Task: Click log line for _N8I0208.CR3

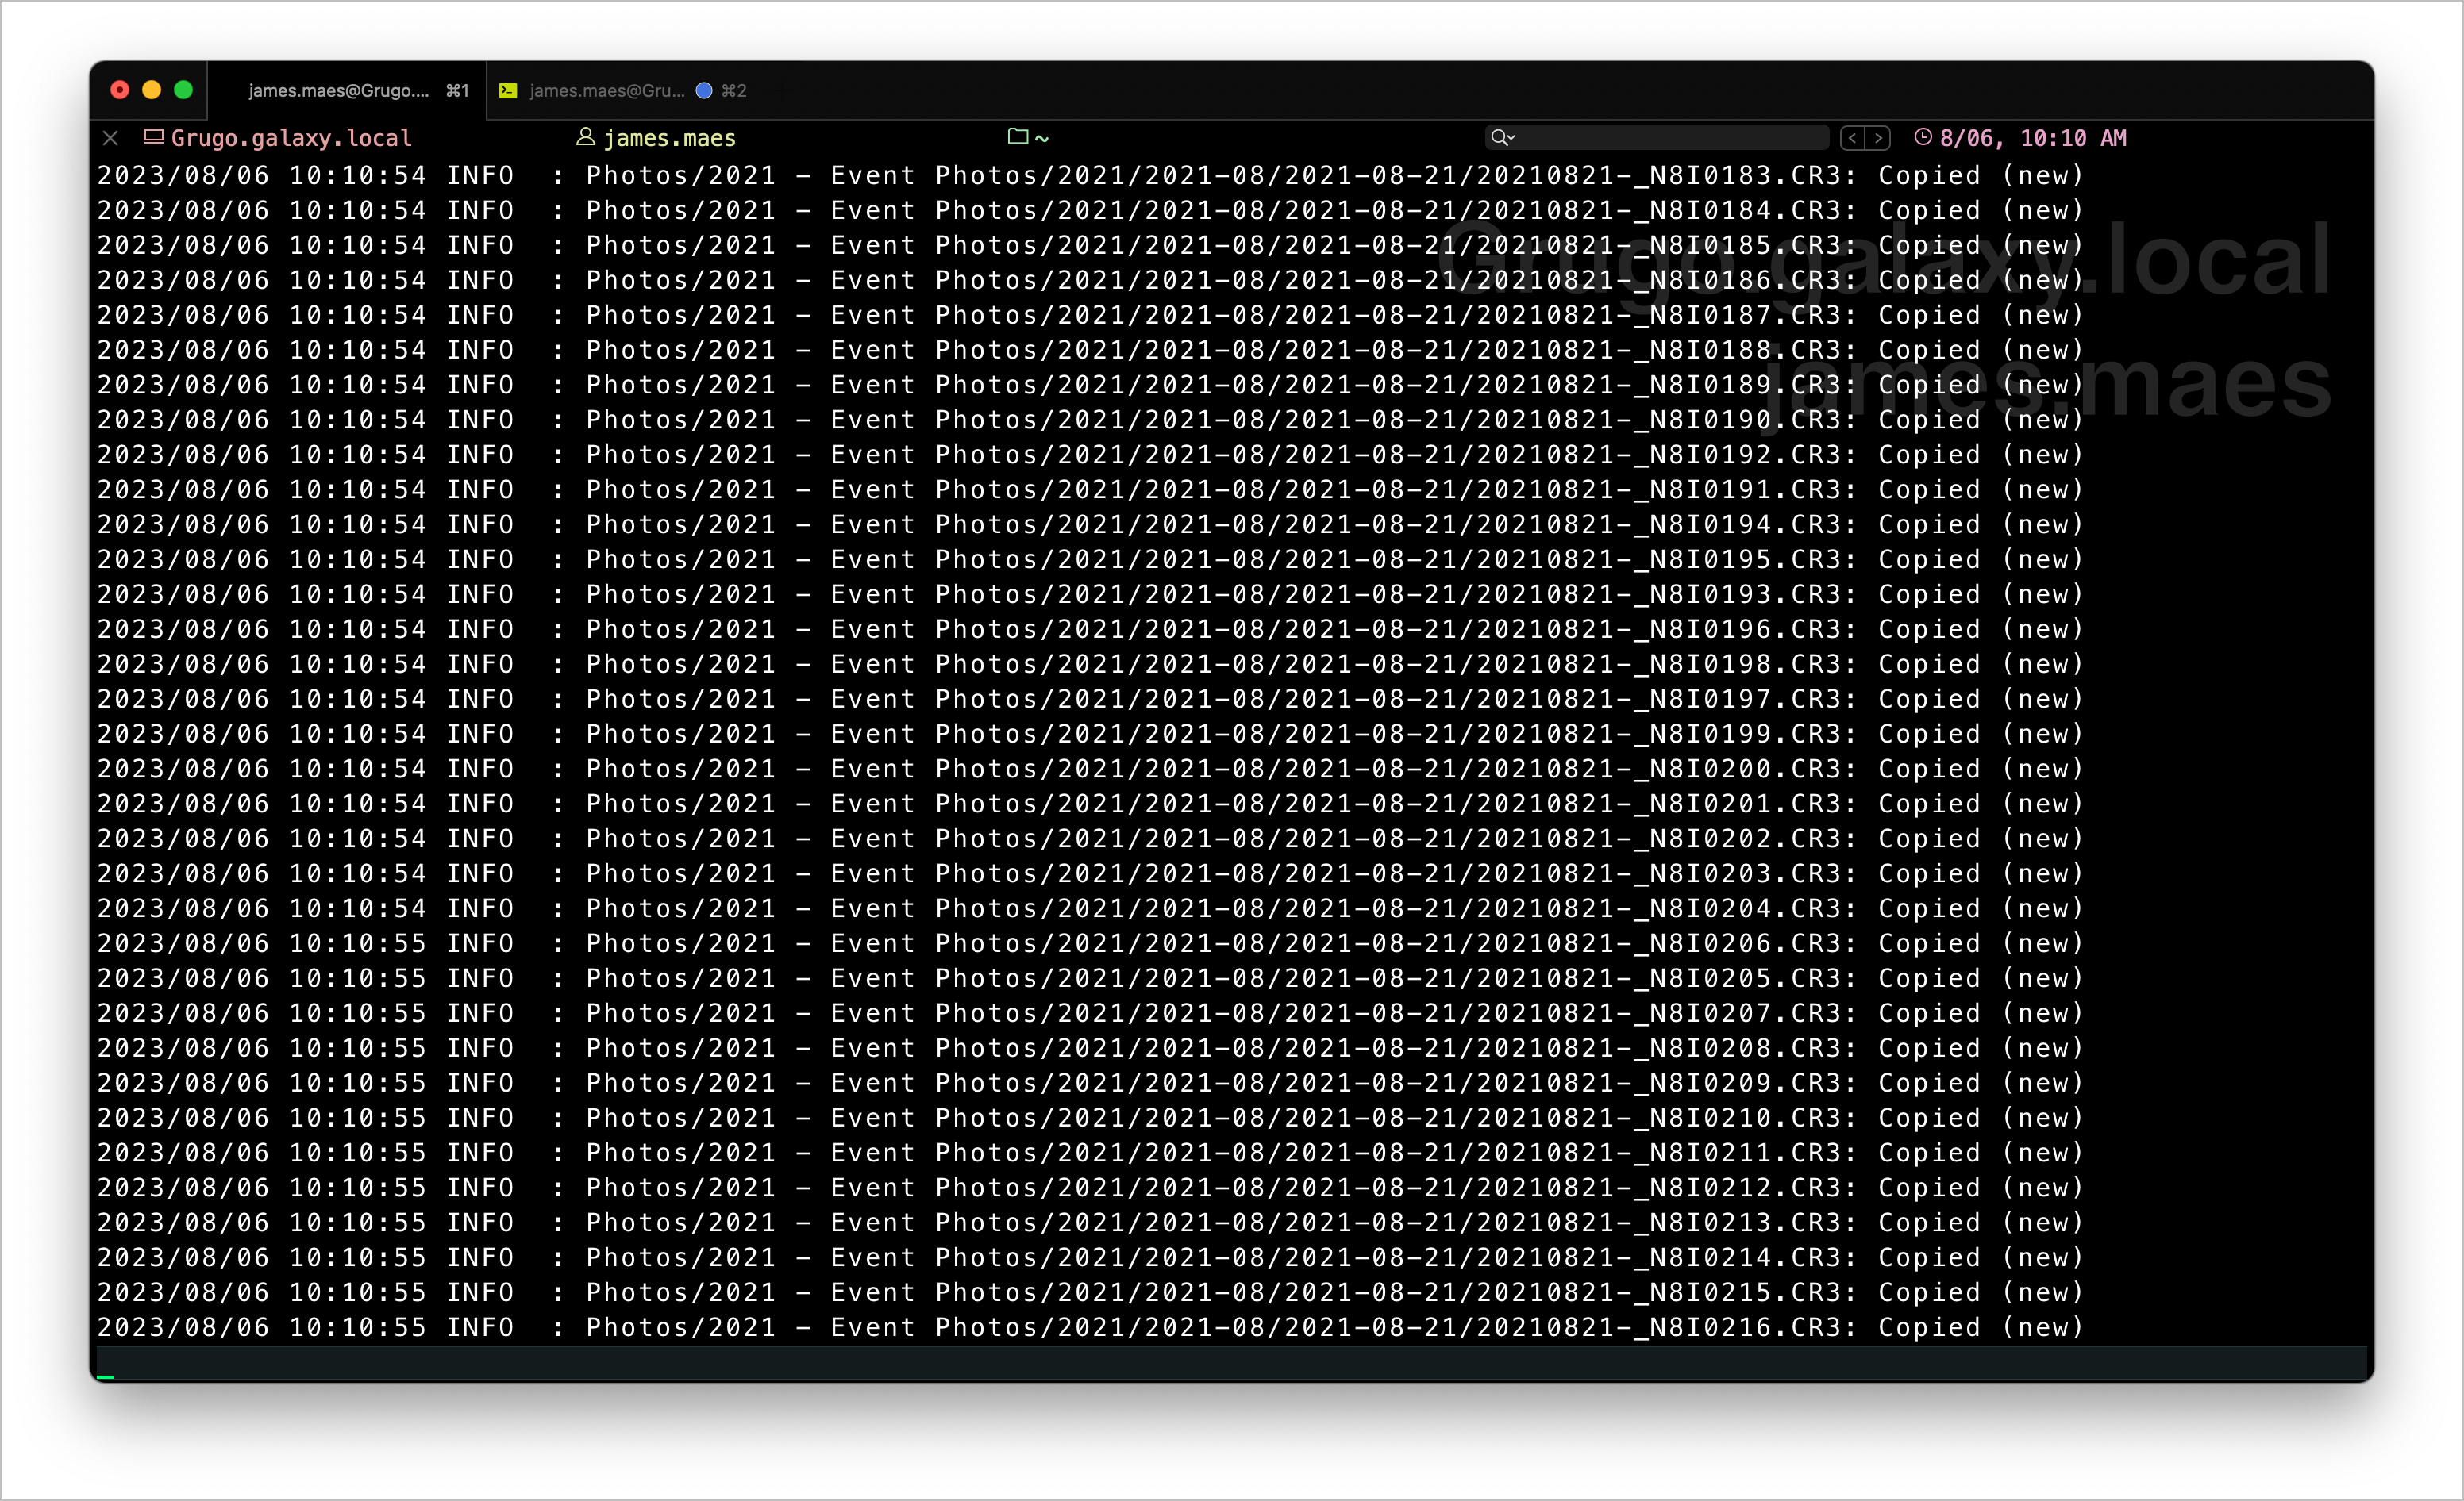Action: point(1090,1050)
